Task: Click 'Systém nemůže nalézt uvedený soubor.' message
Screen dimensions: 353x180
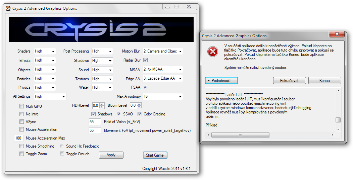Action: click(x=256, y=68)
